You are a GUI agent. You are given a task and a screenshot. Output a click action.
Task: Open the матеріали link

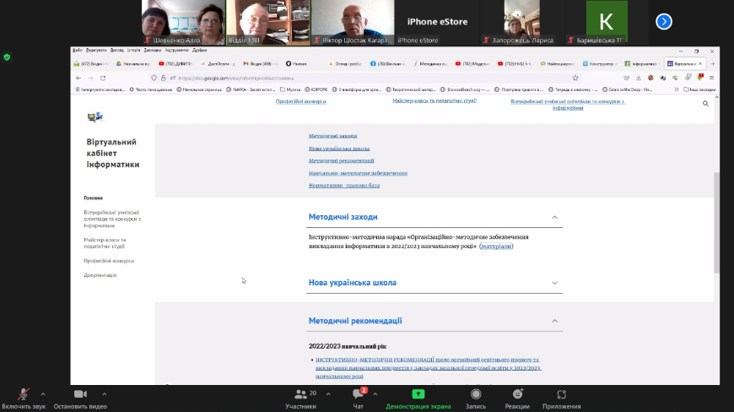496,247
